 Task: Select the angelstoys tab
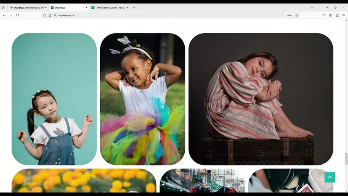click(68, 8)
